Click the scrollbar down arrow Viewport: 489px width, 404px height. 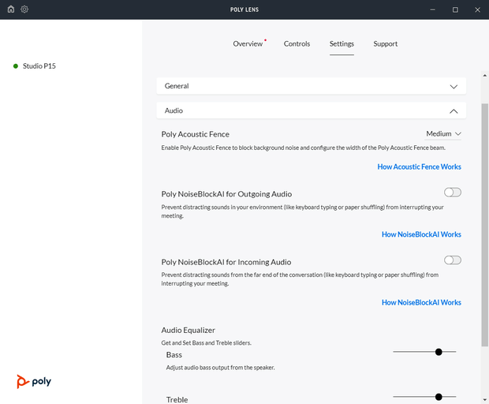[x=484, y=399]
